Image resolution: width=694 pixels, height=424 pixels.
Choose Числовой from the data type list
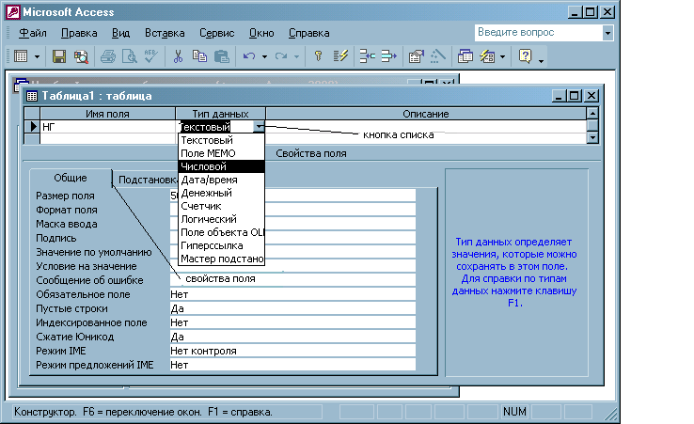pyautogui.click(x=221, y=166)
